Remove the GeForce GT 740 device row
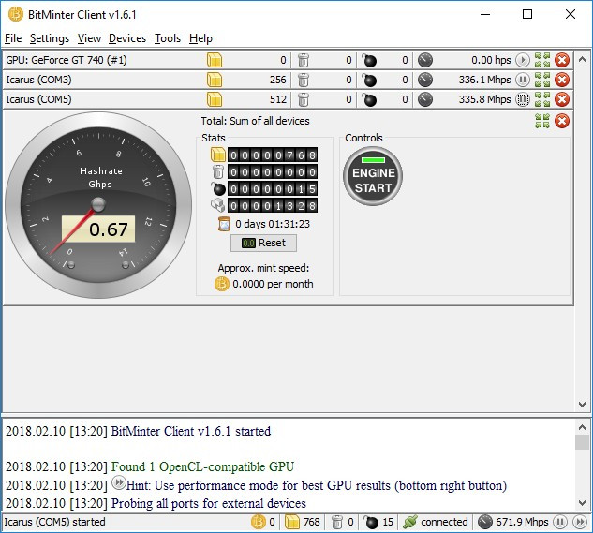 [562, 60]
